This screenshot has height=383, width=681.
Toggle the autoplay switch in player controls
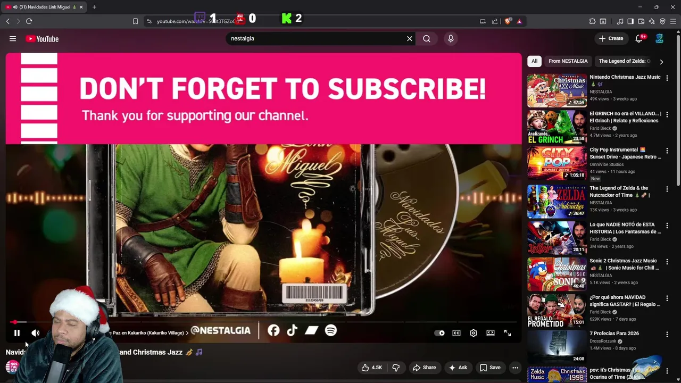pyautogui.click(x=439, y=333)
